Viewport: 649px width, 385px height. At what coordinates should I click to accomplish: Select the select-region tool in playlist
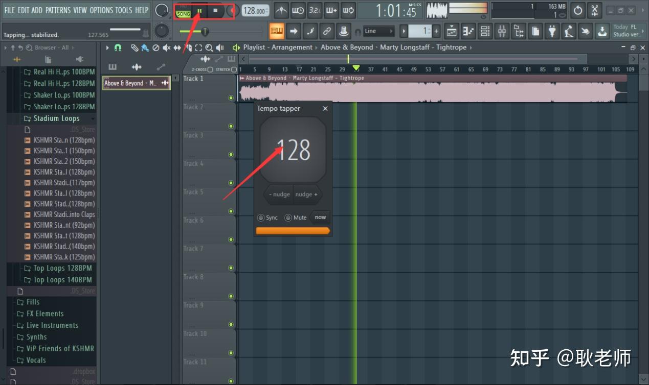198,47
